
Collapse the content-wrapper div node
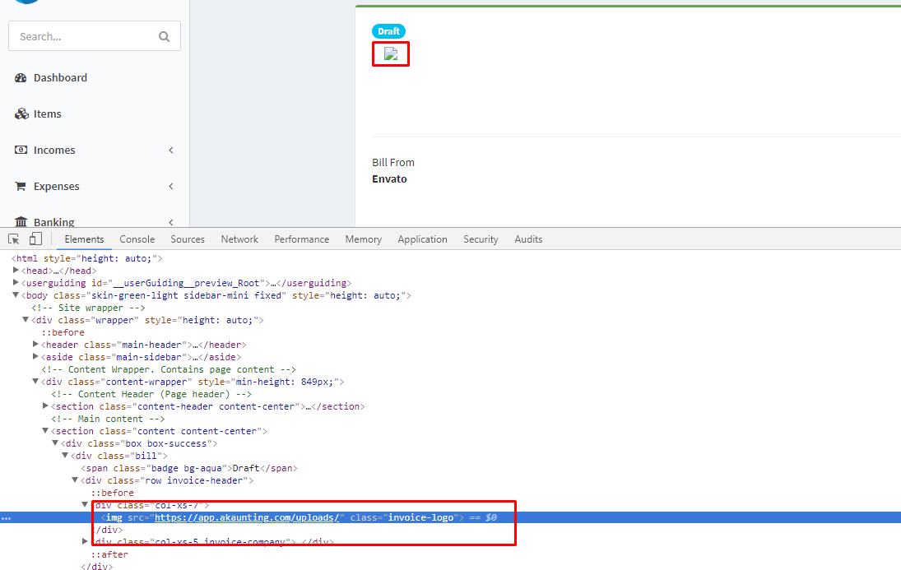pyautogui.click(x=35, y=381)
